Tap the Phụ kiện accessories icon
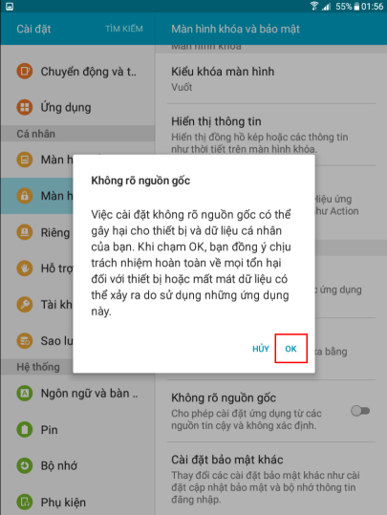387x515 pixels. tap(25, 502)
